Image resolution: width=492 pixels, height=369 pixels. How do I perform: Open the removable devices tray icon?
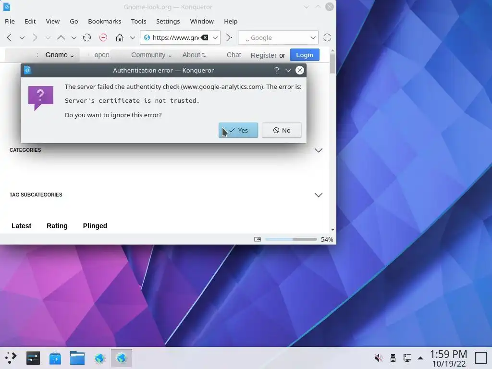[x=393, y=357]
